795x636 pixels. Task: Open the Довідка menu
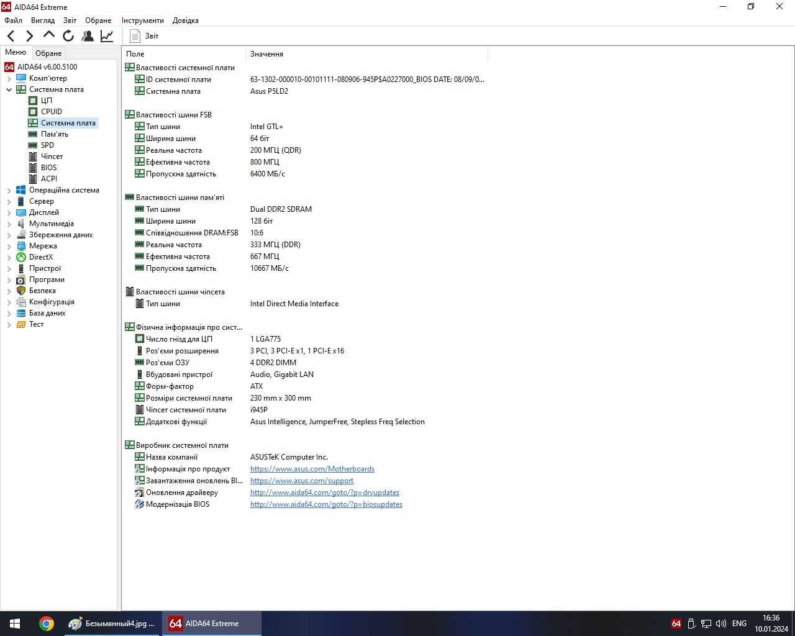185,20
